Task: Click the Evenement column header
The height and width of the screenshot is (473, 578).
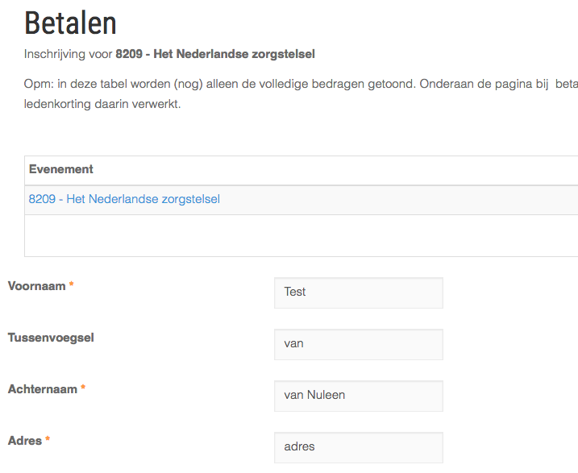Action: pos(61,169)
